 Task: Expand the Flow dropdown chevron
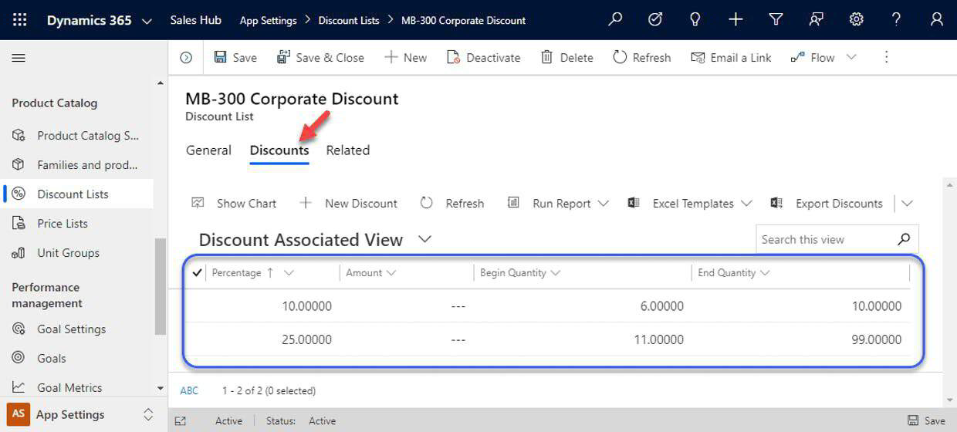pyautogui.click(x=851, y=58)
